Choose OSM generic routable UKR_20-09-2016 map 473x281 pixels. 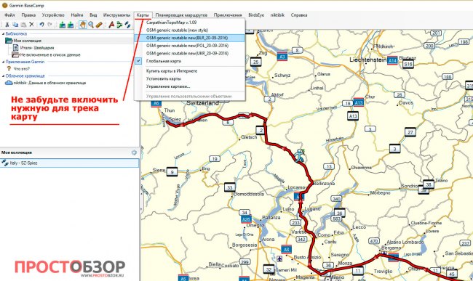[189, 53]
